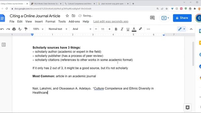Close the Citing a Online Journal Article tab
Image resolution: width=201 pixels, height=113 pixels.
tap(27, 4)
